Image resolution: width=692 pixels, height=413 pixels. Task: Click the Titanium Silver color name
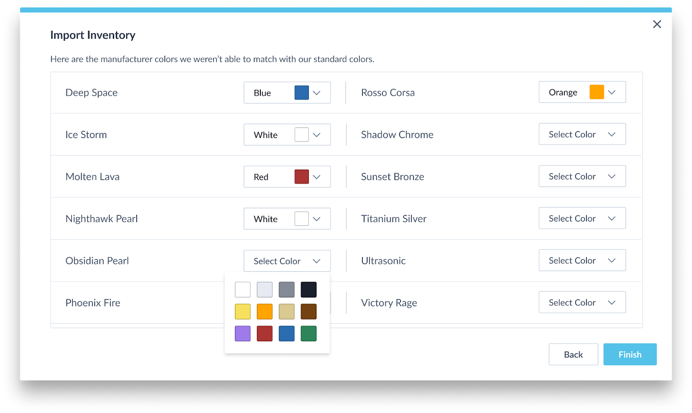(394, 218)
